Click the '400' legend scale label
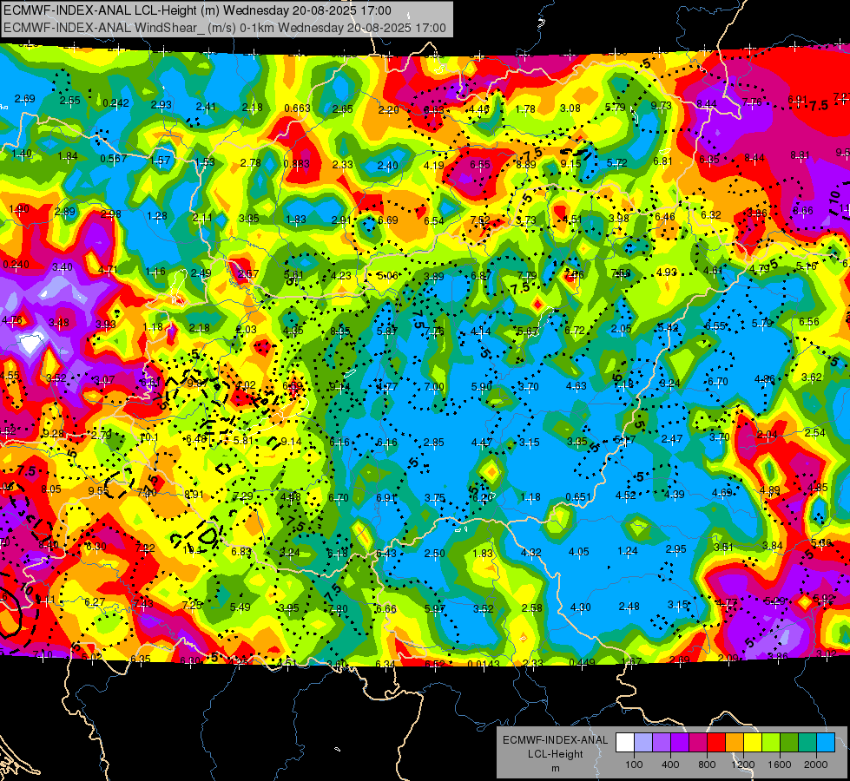The width and height of the screenshot is (850, 781). coord(670,765)
